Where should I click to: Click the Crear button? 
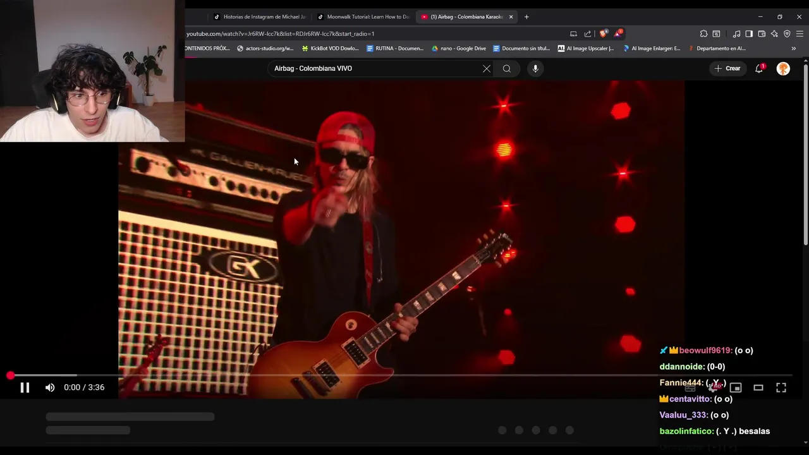727,68
